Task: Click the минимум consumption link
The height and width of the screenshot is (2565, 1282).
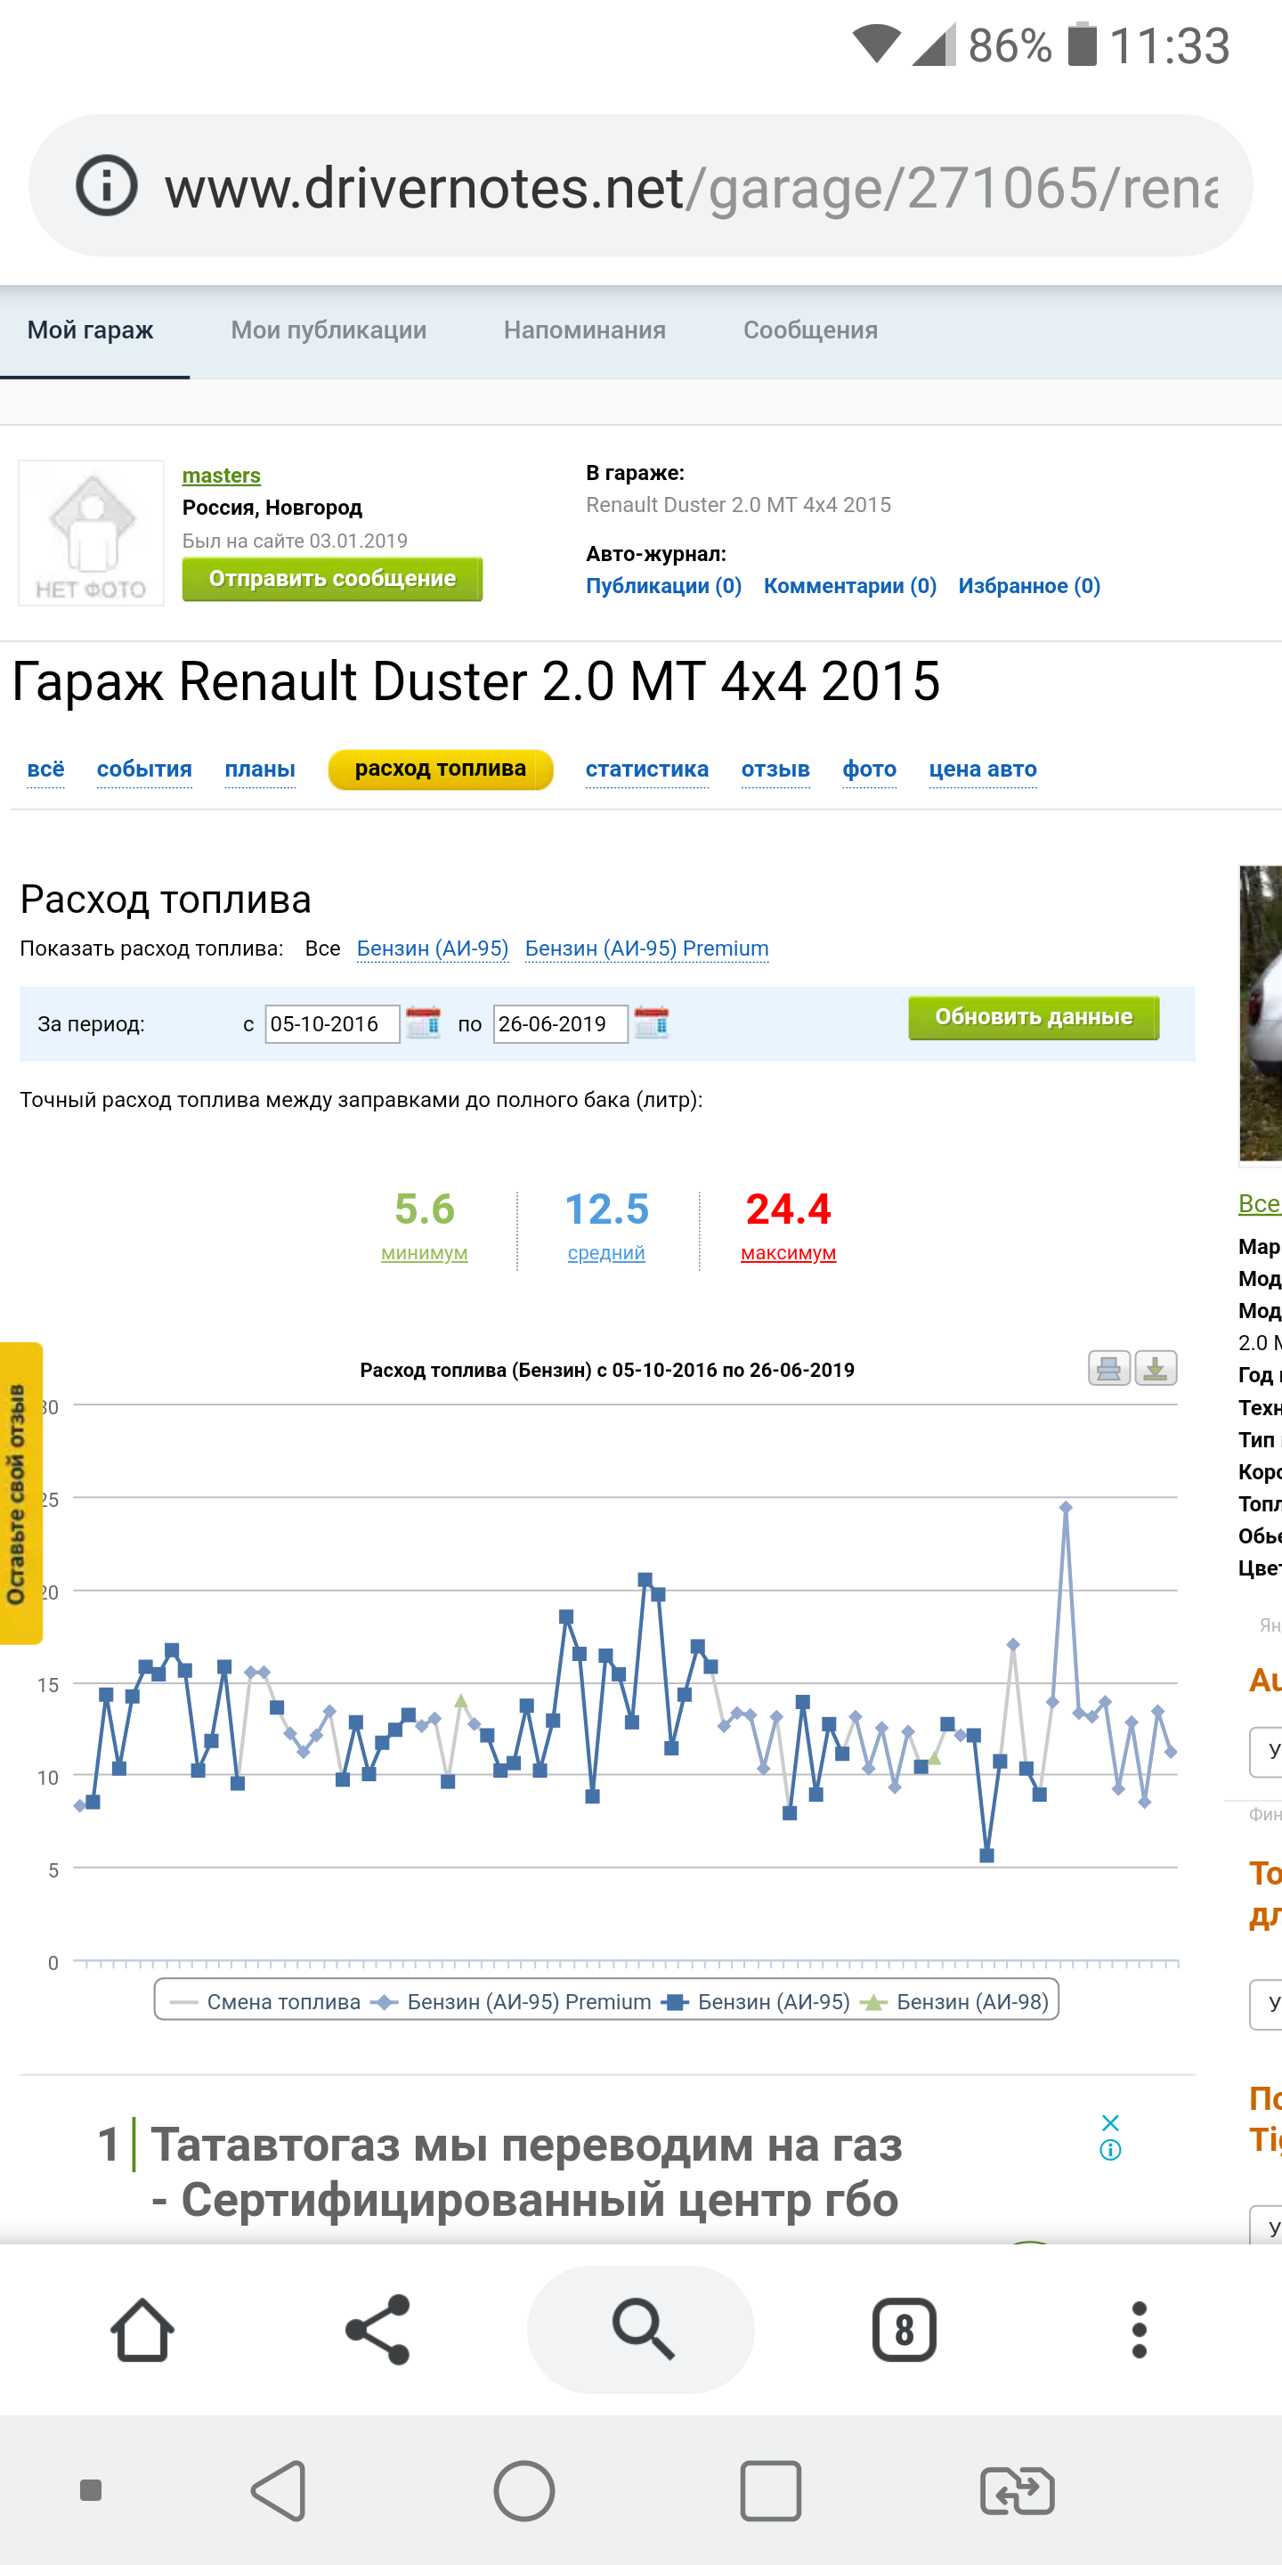Action: click(425, 1252)
